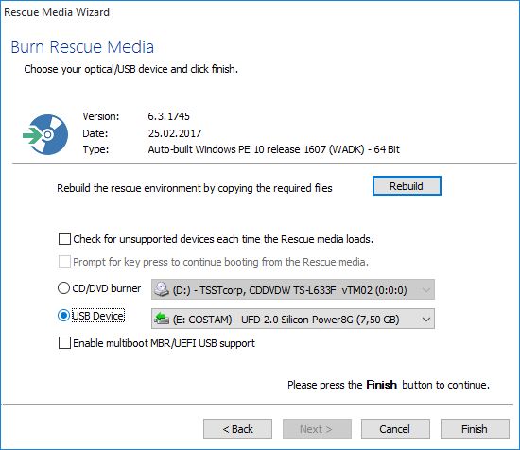
Task: Enable check for unsupported devices checkbox
Action: tap(64, 239)
